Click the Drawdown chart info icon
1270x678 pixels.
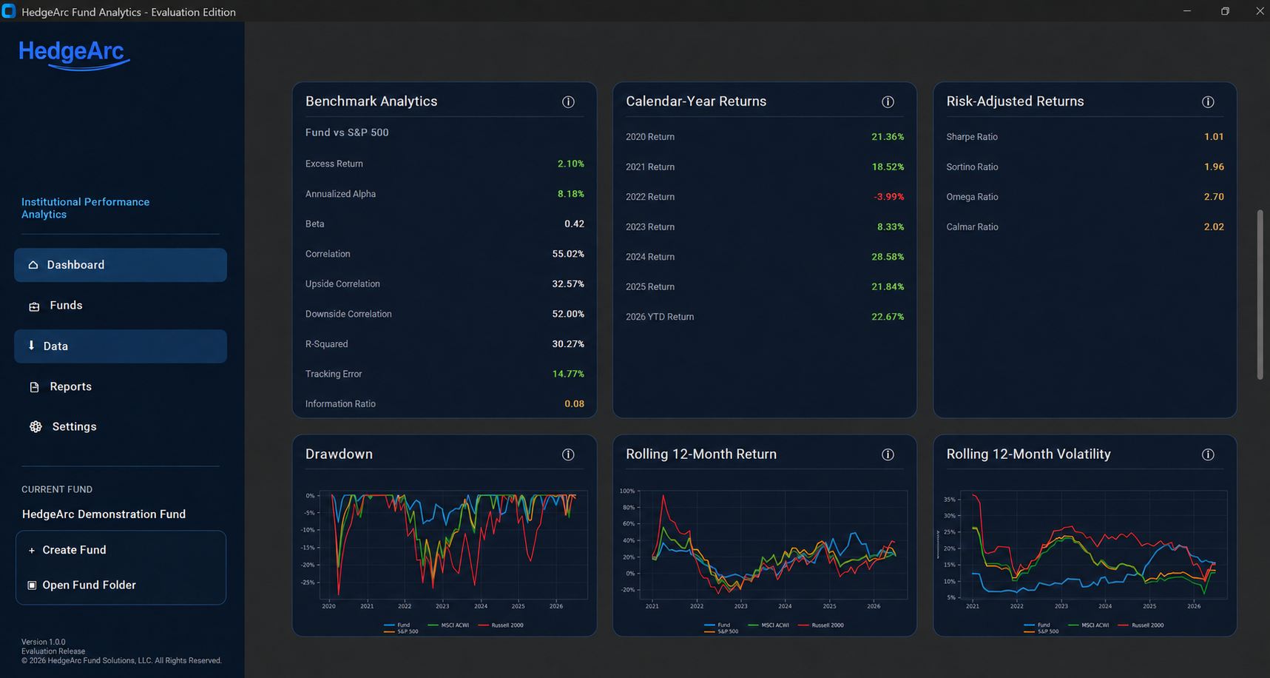click(568, 454)
